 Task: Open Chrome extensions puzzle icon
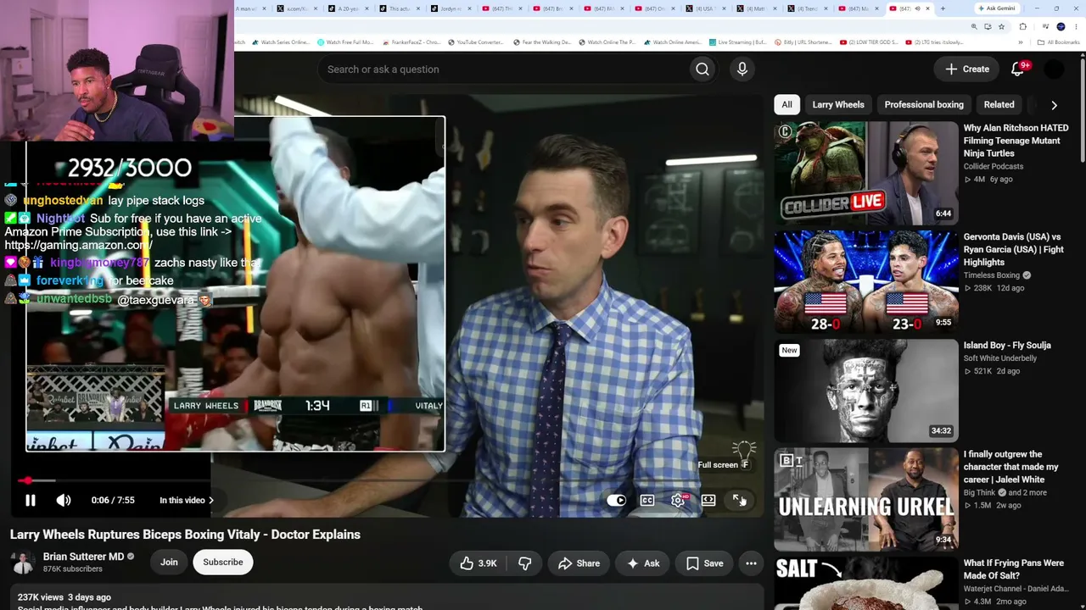pyautogui.click(x=1023, y=27)
